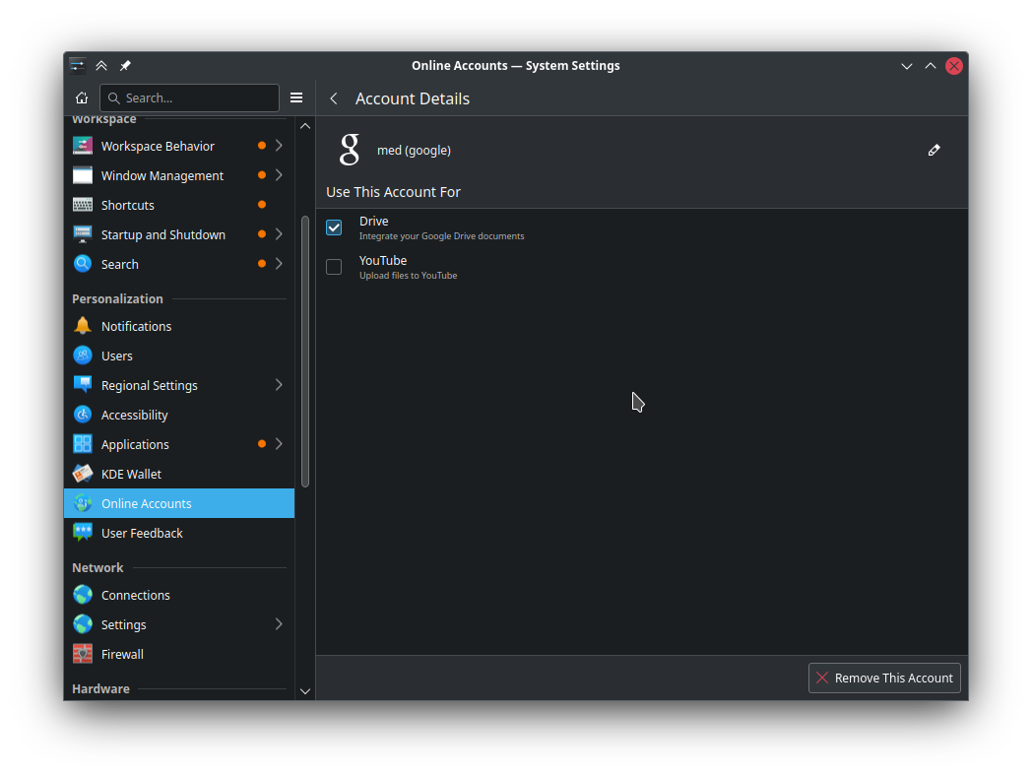Image resolution: width=1032 pixels, height=776 pixels.
Task: Click the User Feedback icon
Action: pos(83,533)
